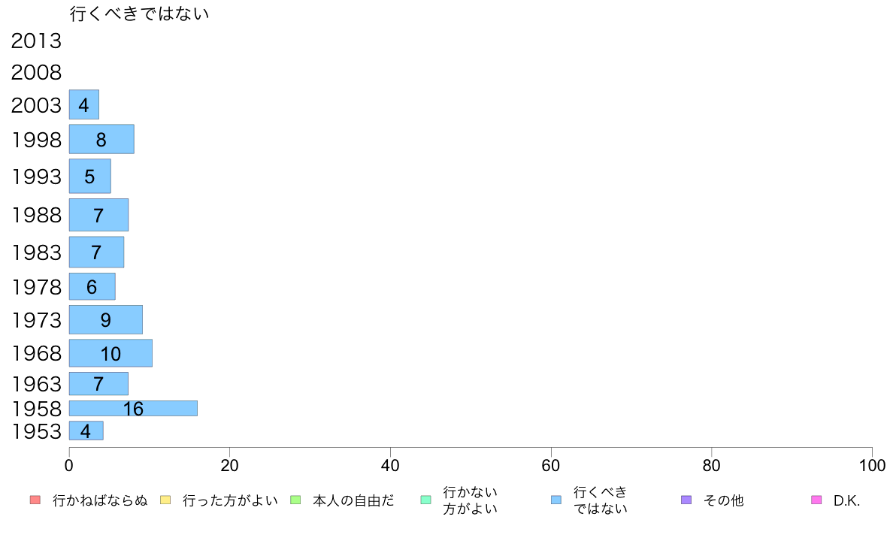The image size is (893, 553).
Task: Toggle the green 本人の自由だ legend swatch
Action: pos(295,500)
